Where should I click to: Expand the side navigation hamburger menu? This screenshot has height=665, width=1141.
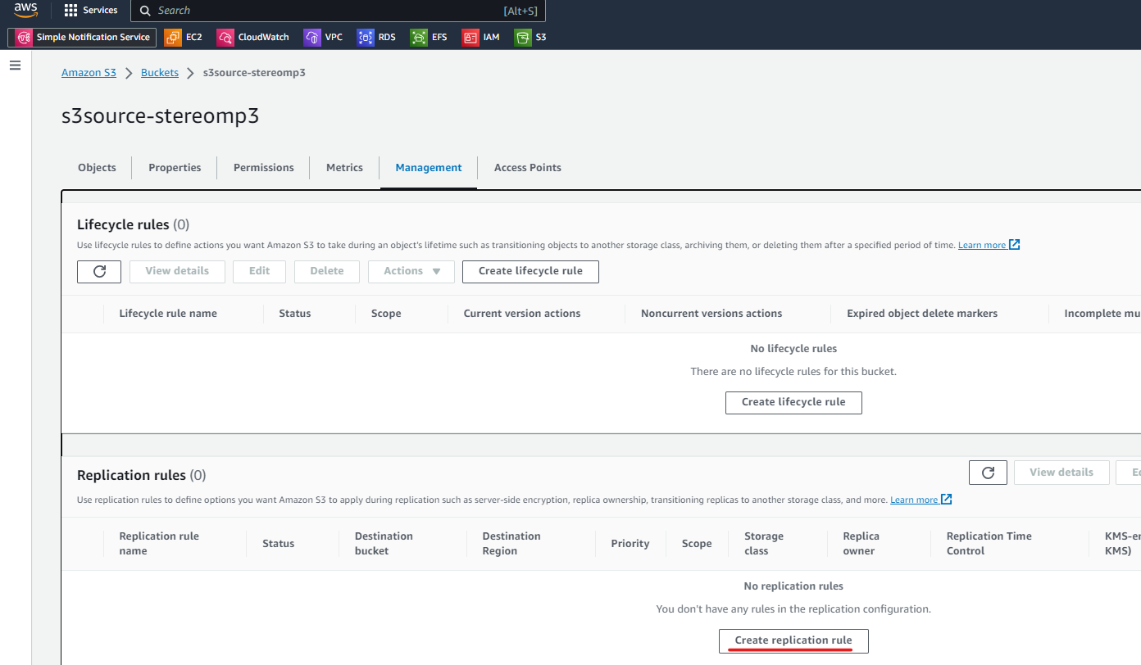15,65
